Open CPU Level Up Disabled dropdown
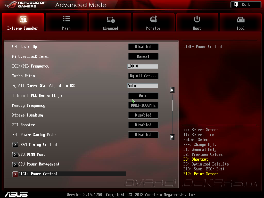Image resolution: width=264 pixels, height=198 pixels. point(143,47)
